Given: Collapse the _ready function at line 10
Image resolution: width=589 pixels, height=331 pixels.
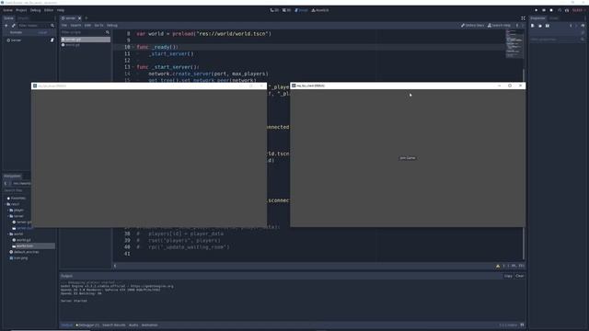Looking at the screenshot, I should (133, 47).
